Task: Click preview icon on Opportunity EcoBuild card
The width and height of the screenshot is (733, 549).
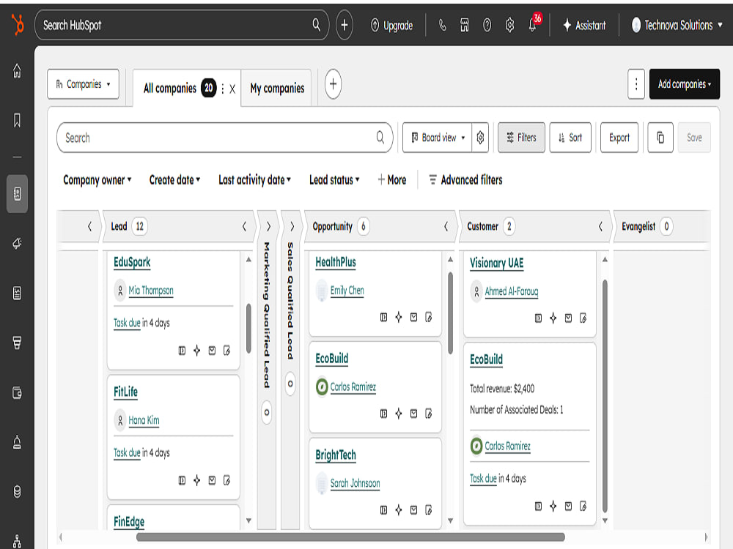Action: 384,414
